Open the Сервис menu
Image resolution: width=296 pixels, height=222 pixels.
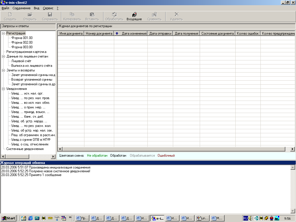click(48, 8)
